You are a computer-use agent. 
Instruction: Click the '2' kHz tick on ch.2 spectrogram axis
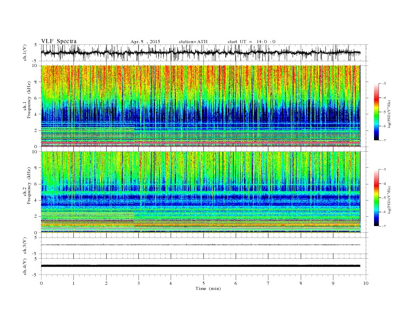[x=36, y=217]
